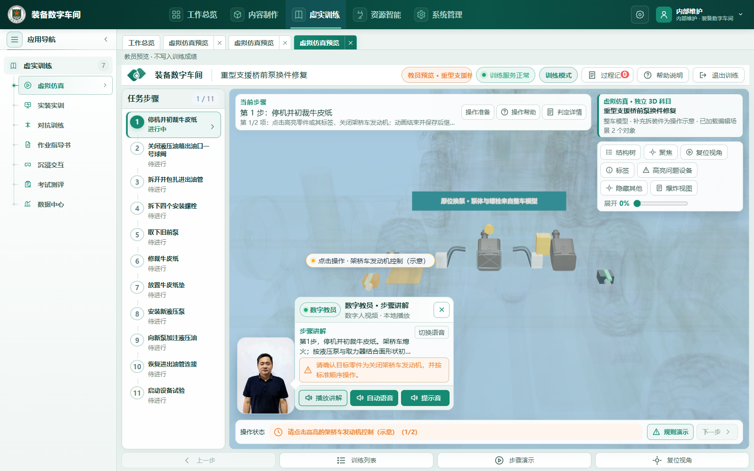The height and width of the screenshot is (471, 754).
Task: Click 聚焦 focus tool
Action: [661, 153]
